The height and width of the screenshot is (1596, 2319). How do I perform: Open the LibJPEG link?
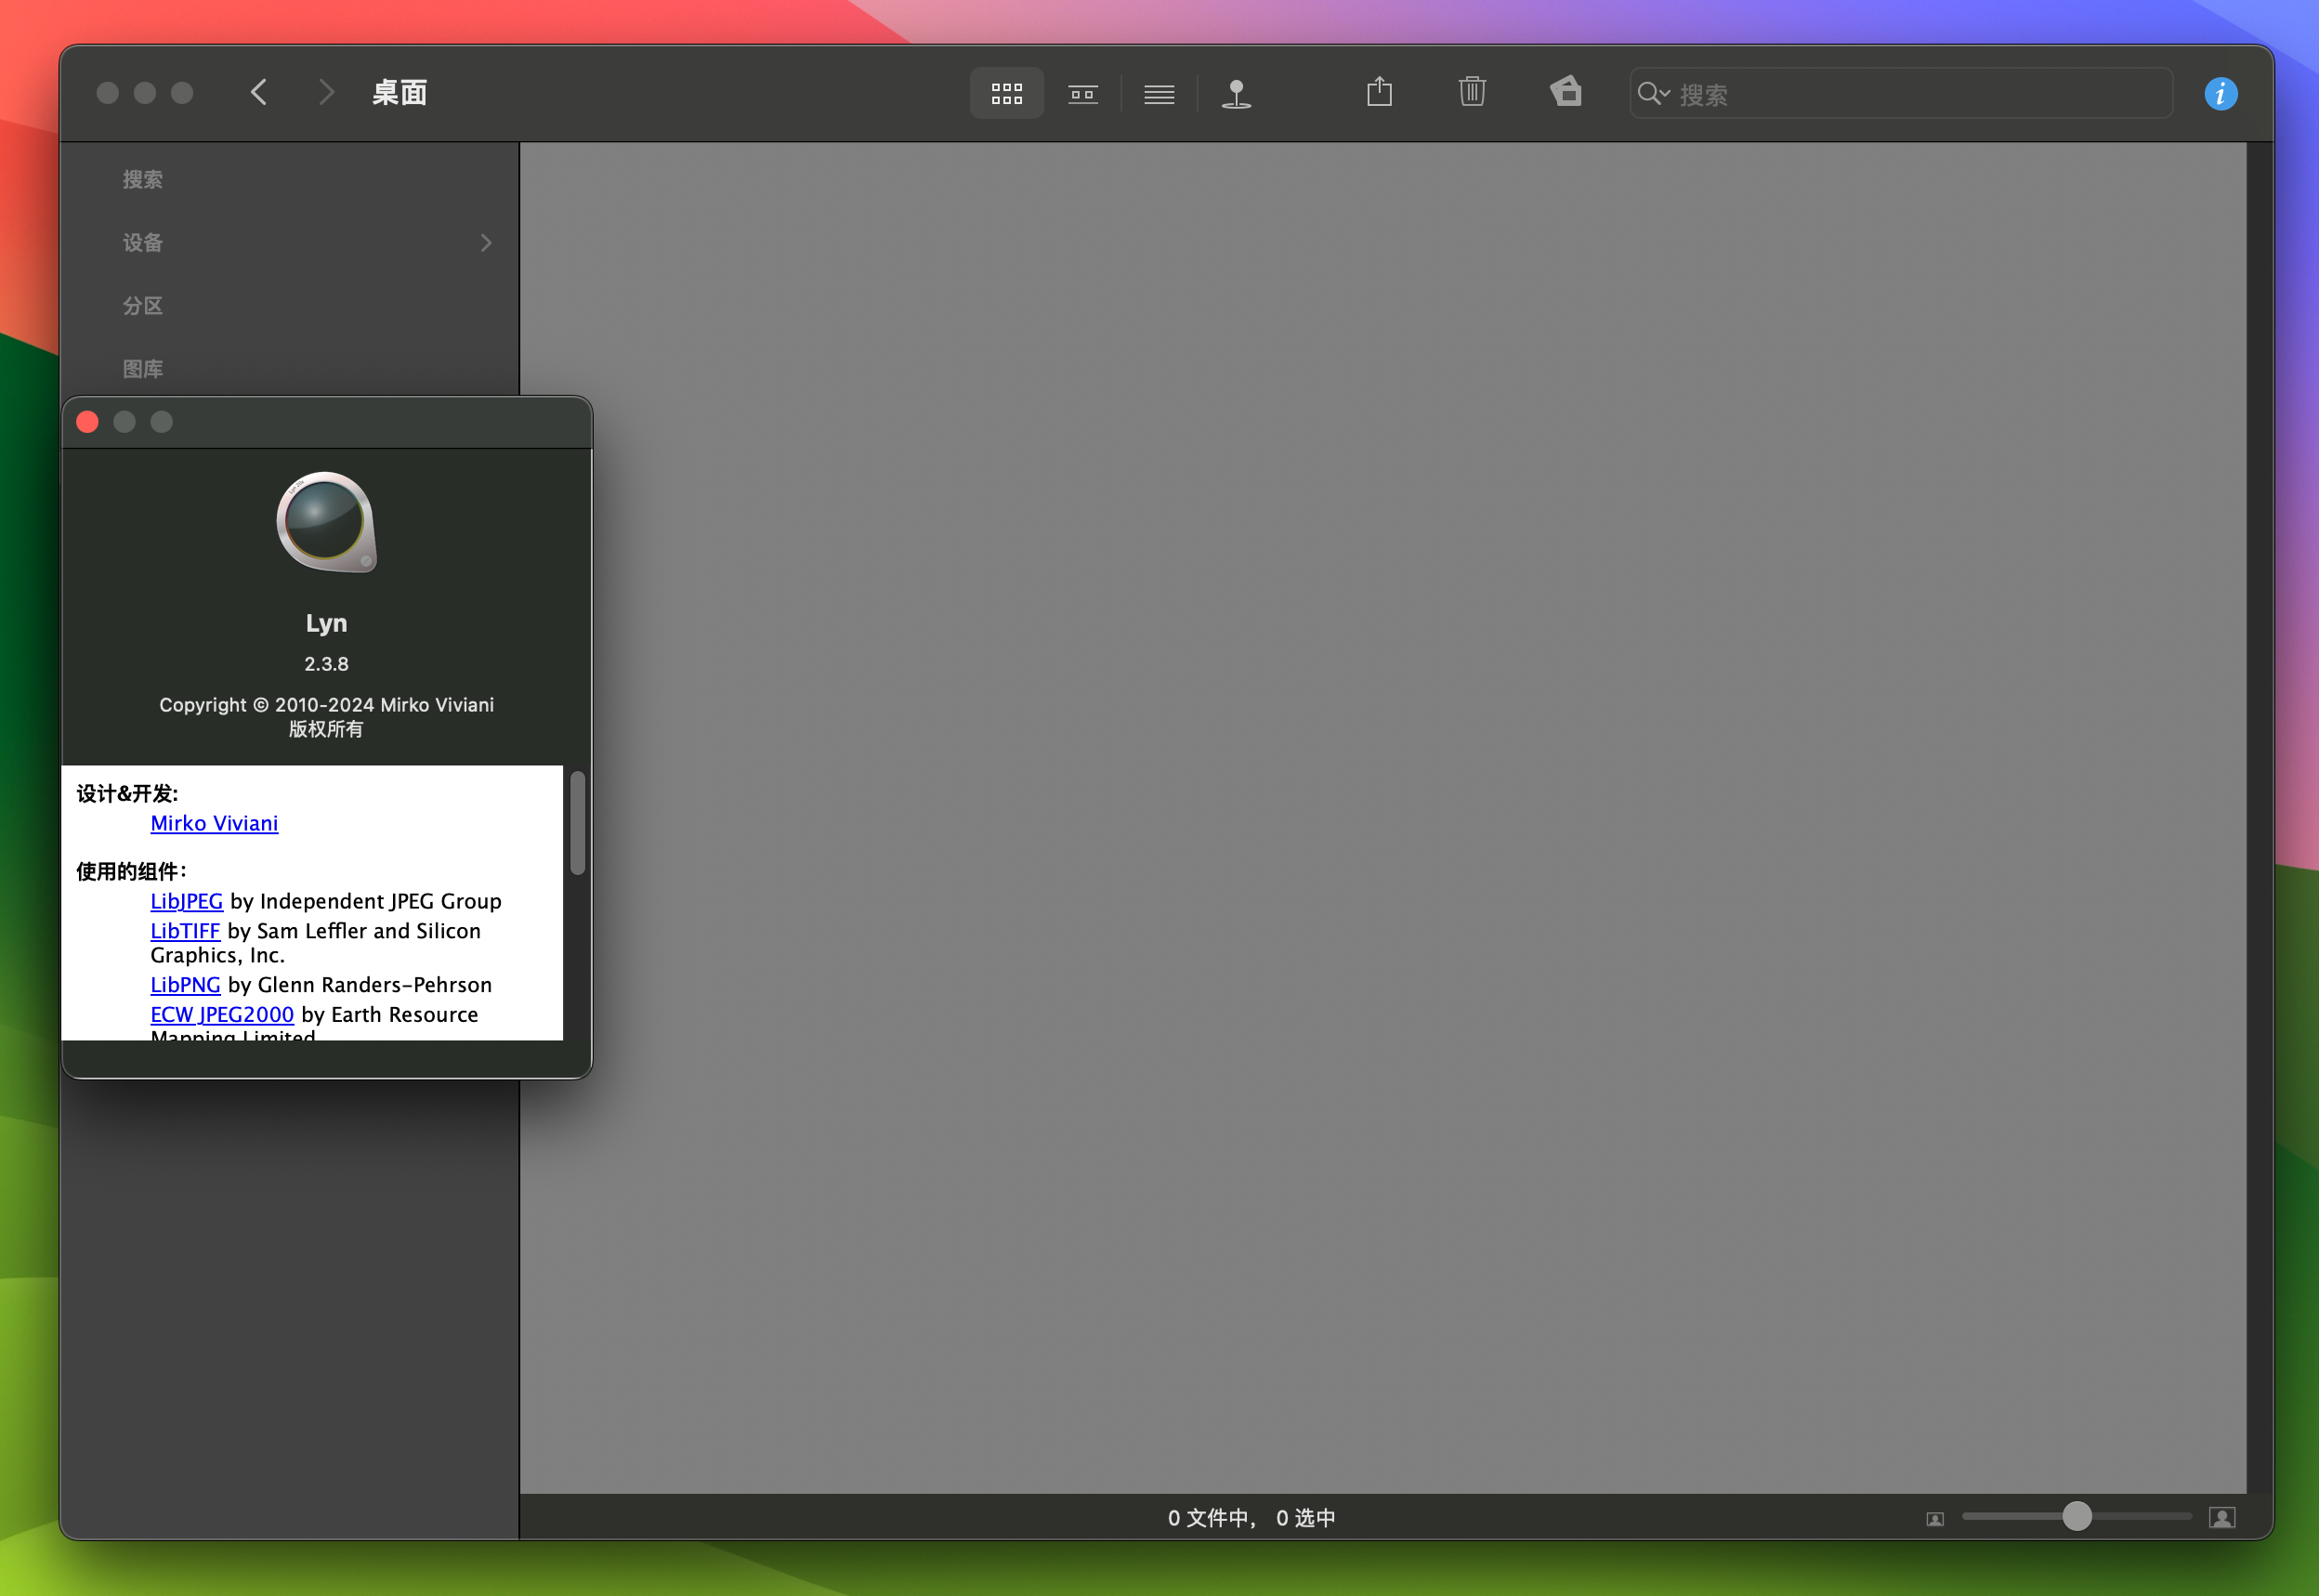(186, 901)
